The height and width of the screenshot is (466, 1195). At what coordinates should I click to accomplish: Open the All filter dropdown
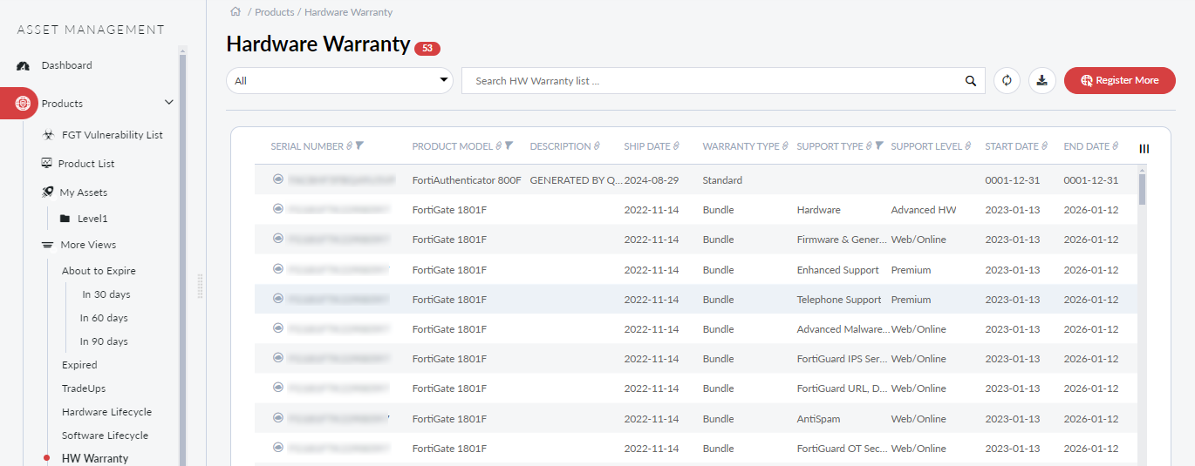click(x=339, y=80)
